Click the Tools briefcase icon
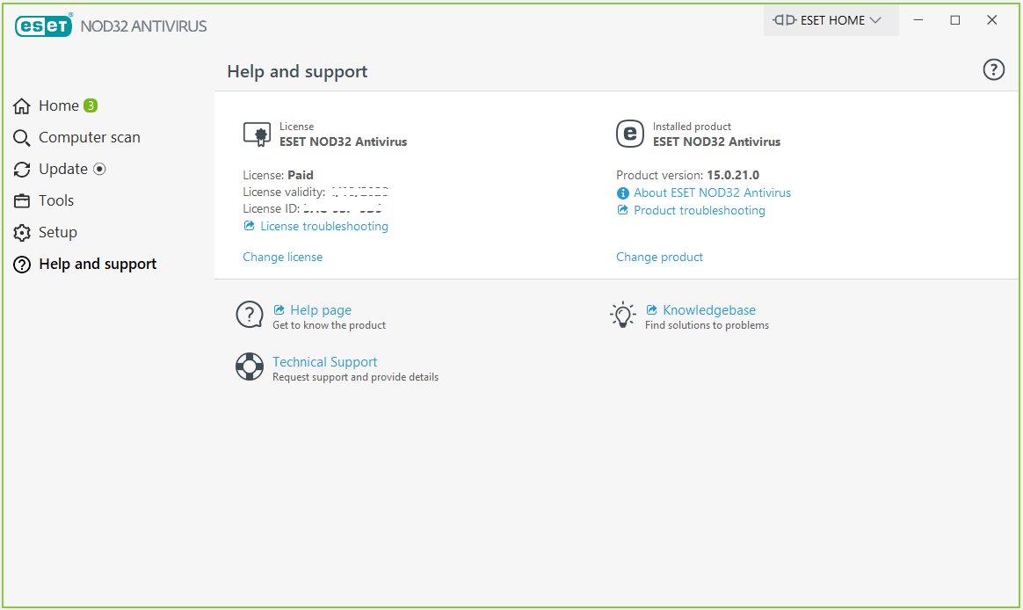The image size is (1023, 610). coord(21,201)
